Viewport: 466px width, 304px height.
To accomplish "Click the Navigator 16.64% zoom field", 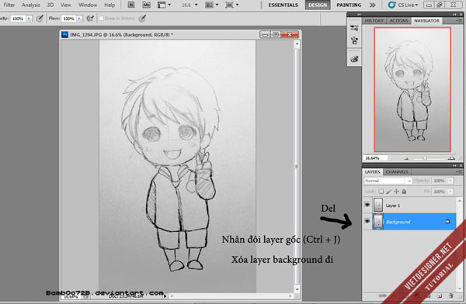I will pos(375,158).
